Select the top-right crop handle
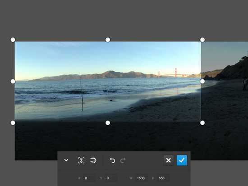This screenshot has height=186, width=248. (x=202, y=40)
